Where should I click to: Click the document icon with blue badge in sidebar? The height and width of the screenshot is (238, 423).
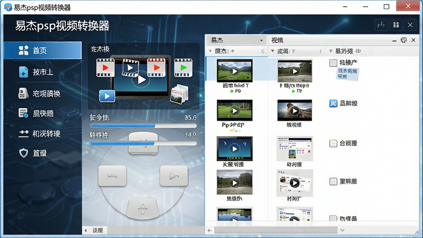23,113
